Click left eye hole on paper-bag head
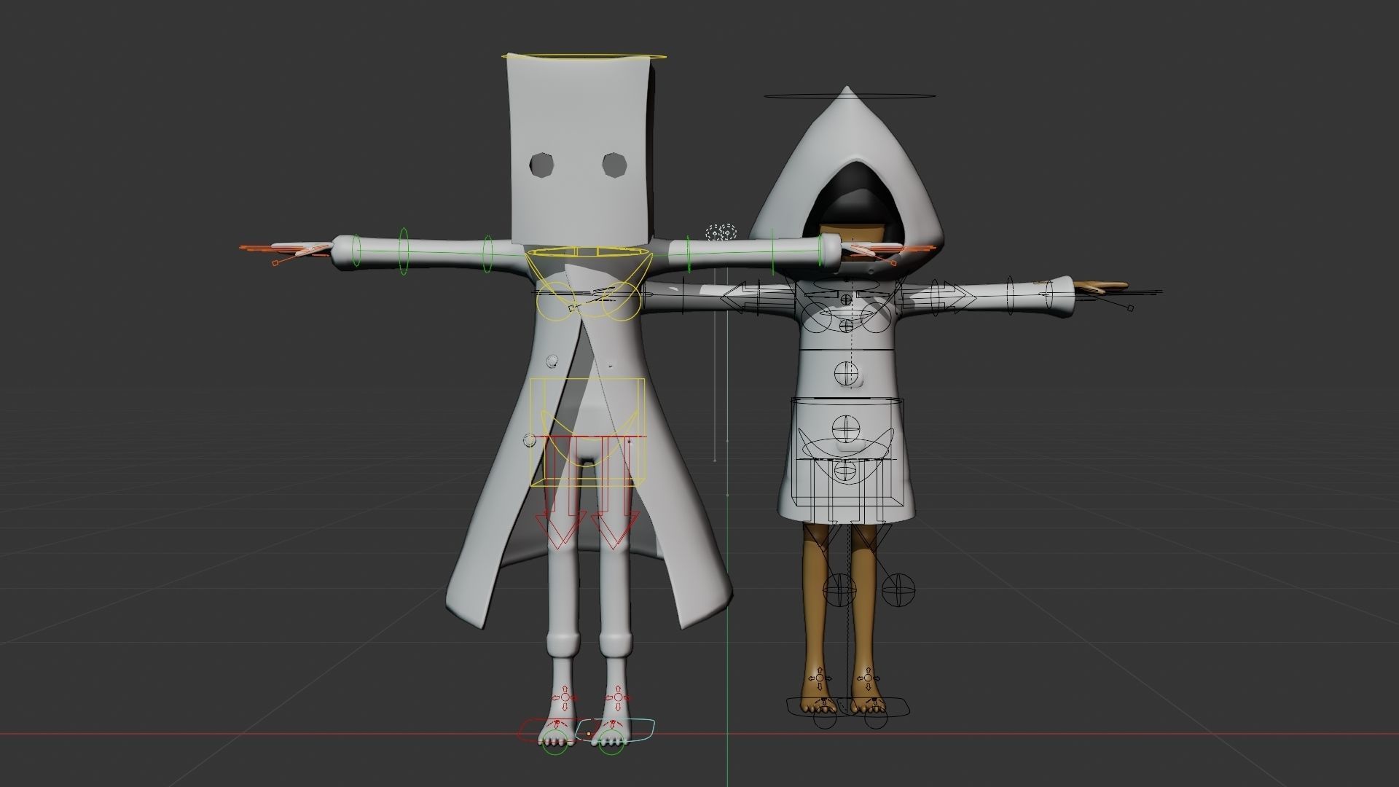Screen dimensions: 1399x787 [542, 165]
